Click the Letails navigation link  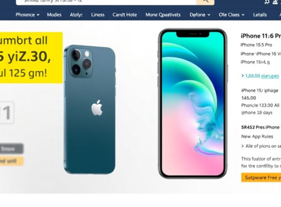tap(260, 15)
